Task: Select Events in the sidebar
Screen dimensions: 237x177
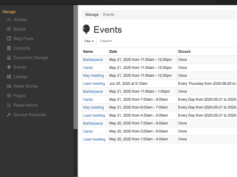Action: [20, 67]
